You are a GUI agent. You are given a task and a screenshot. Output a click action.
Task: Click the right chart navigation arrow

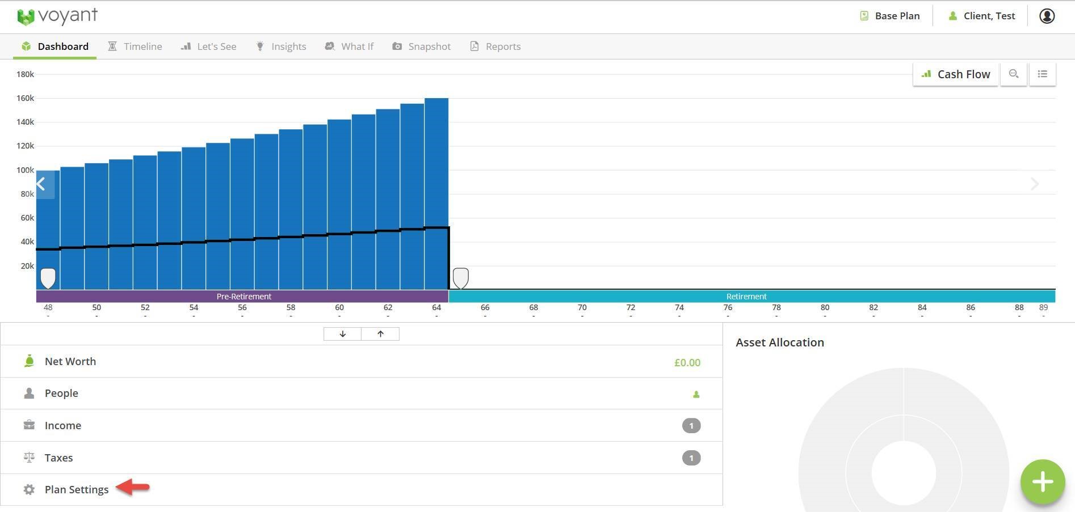pos(1035,184)
